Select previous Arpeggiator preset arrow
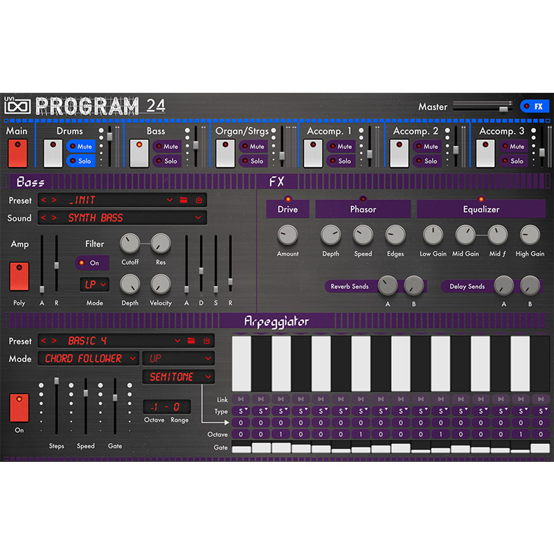The image size is (554, 554). [44, 341]
